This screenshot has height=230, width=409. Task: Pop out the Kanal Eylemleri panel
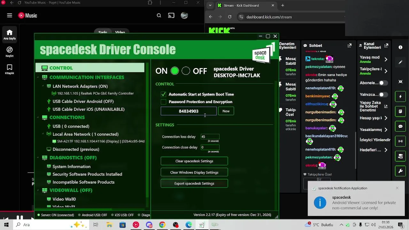point(386,46)
